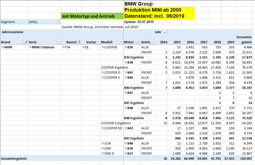
Task: Select the green 'mit Motortyp und Antrieb' cell
Action: [92, 16]
